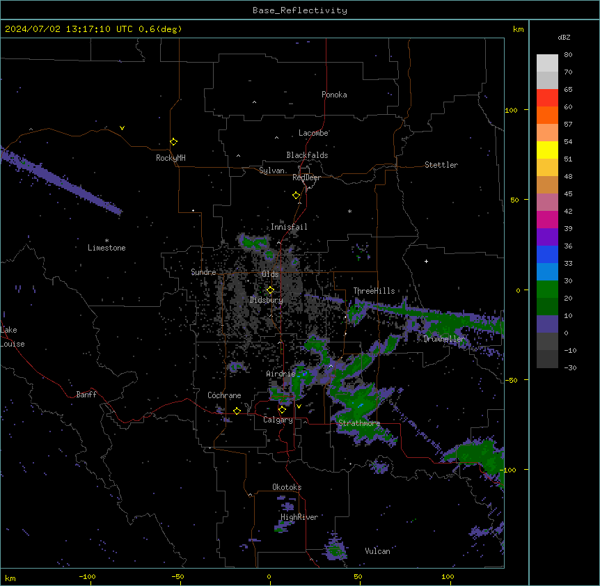Click the Vulcan city label
The image size is (600, 586).
pos(378,551)
